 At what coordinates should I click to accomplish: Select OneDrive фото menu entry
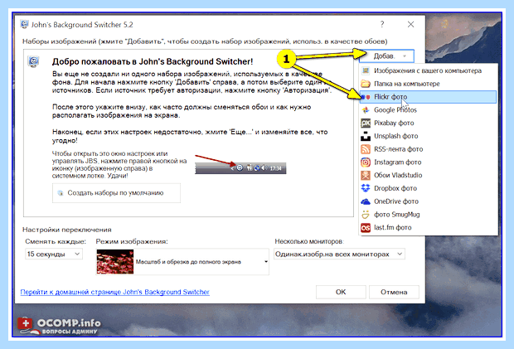point(428,201)
